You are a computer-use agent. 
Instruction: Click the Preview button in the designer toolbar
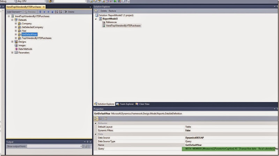[30, 12]
